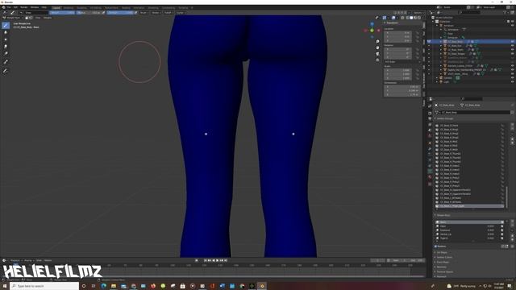The width and height of the screenshot is (516, 290).
Task: Select the Draw weight paint tool
Action: (x=6, y=25)
